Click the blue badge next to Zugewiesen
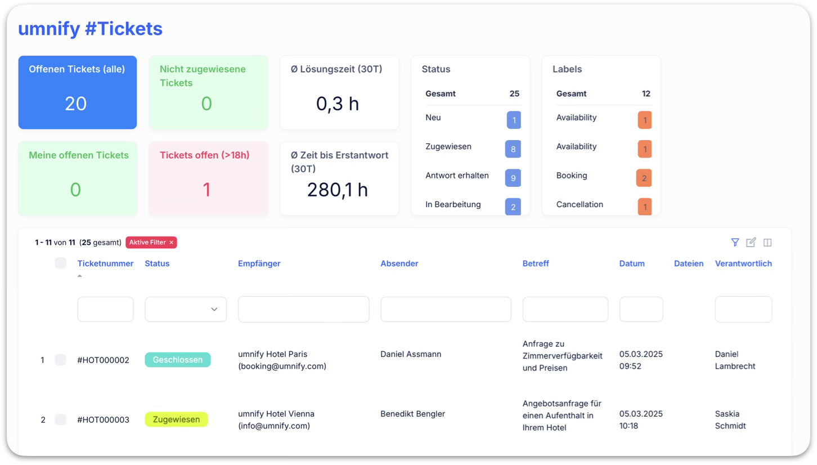 click(x=513, y=149)
